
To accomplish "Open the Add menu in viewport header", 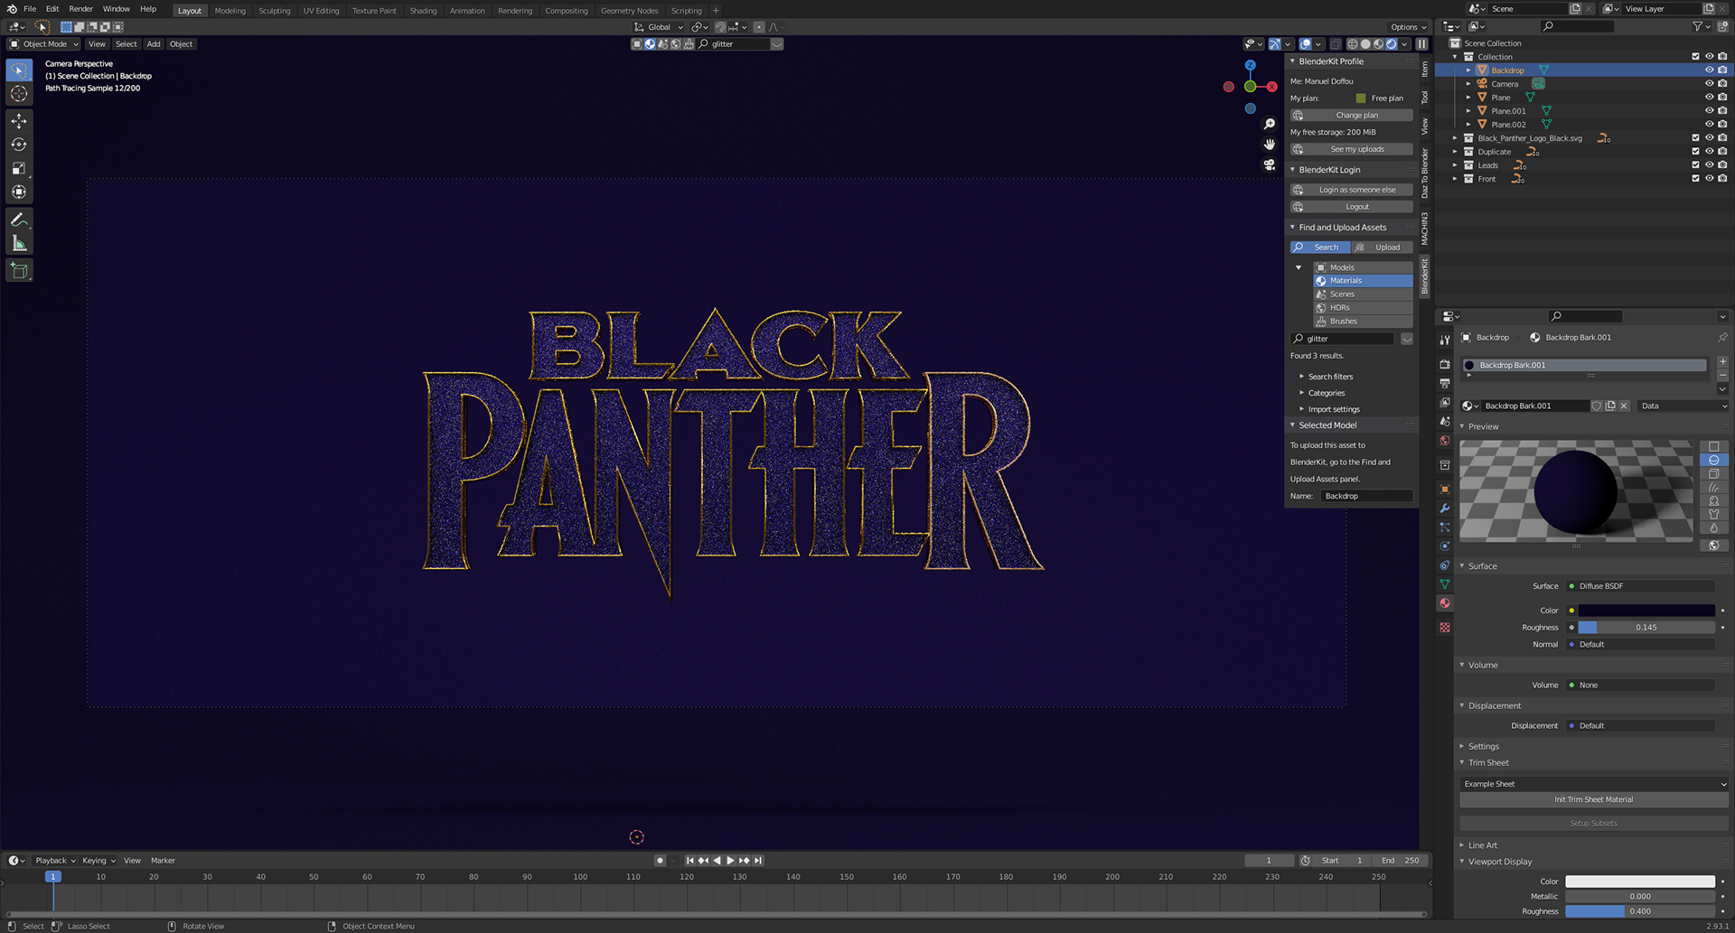I will pyautogui.click(x=154, y=43).
